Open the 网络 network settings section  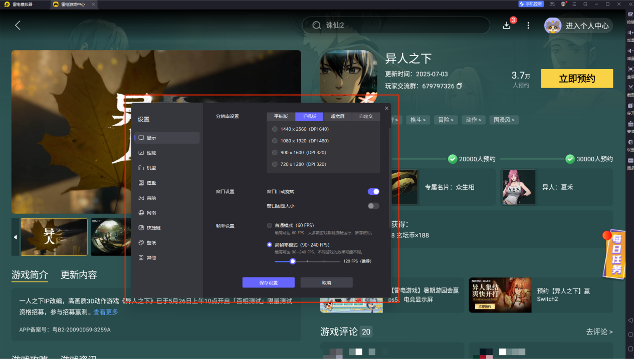point(167,213)
